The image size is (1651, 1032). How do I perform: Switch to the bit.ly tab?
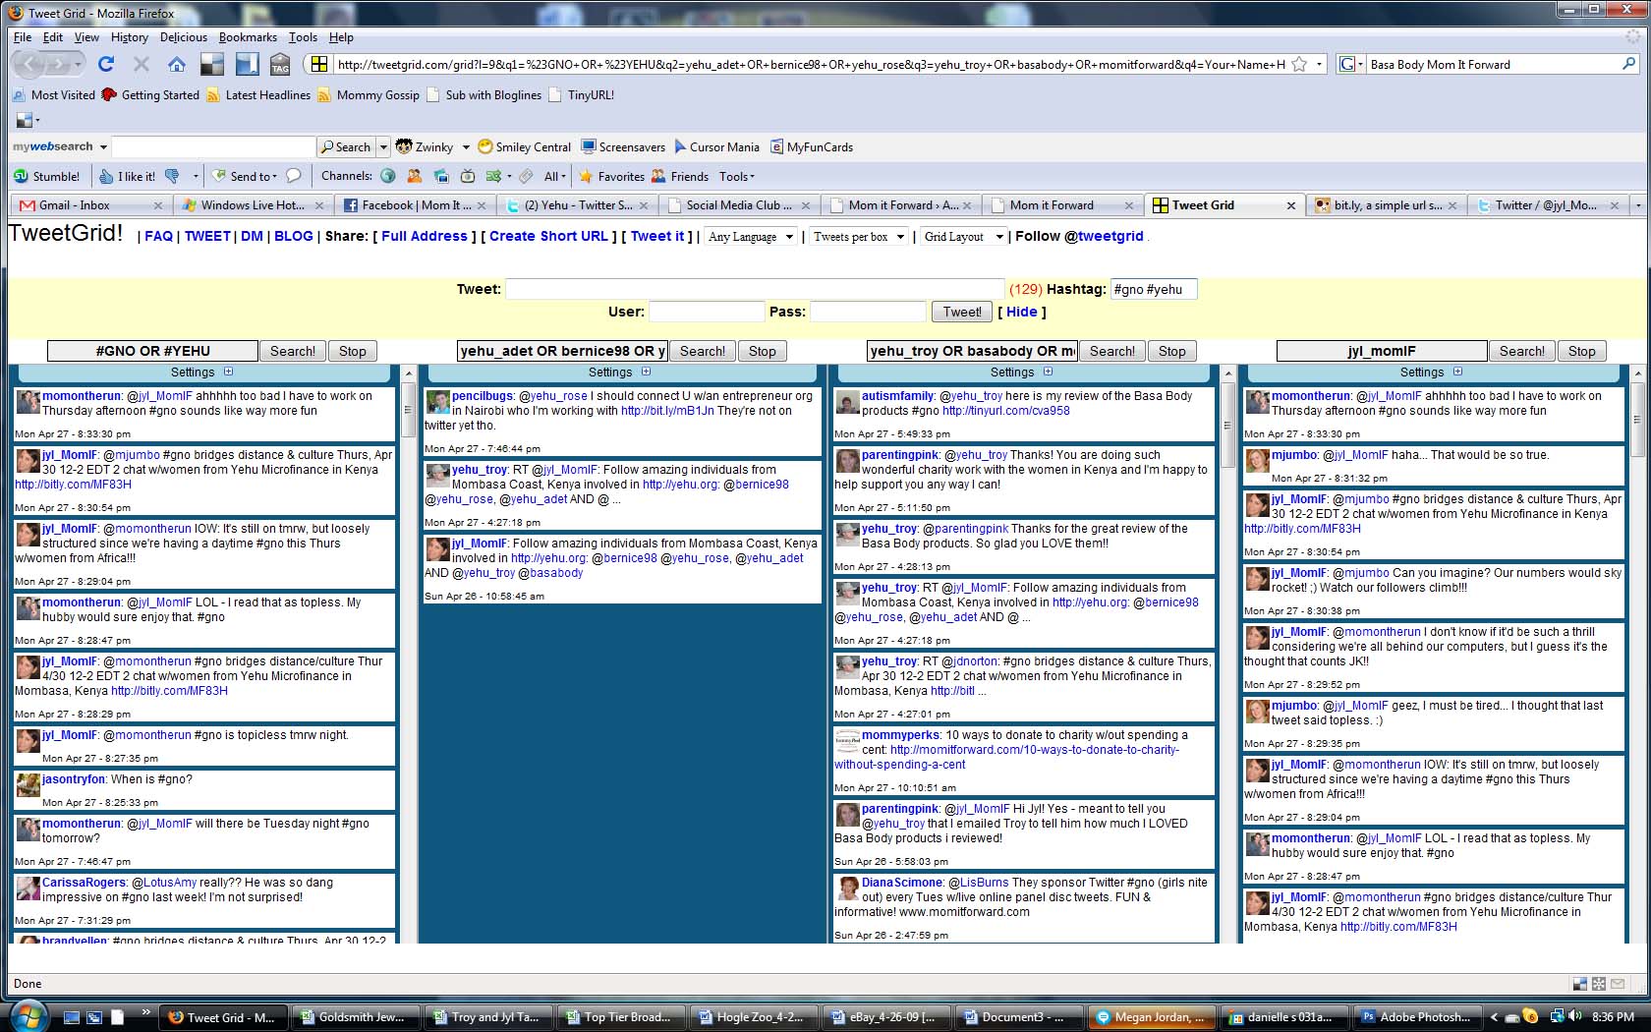click(1388, 204)
